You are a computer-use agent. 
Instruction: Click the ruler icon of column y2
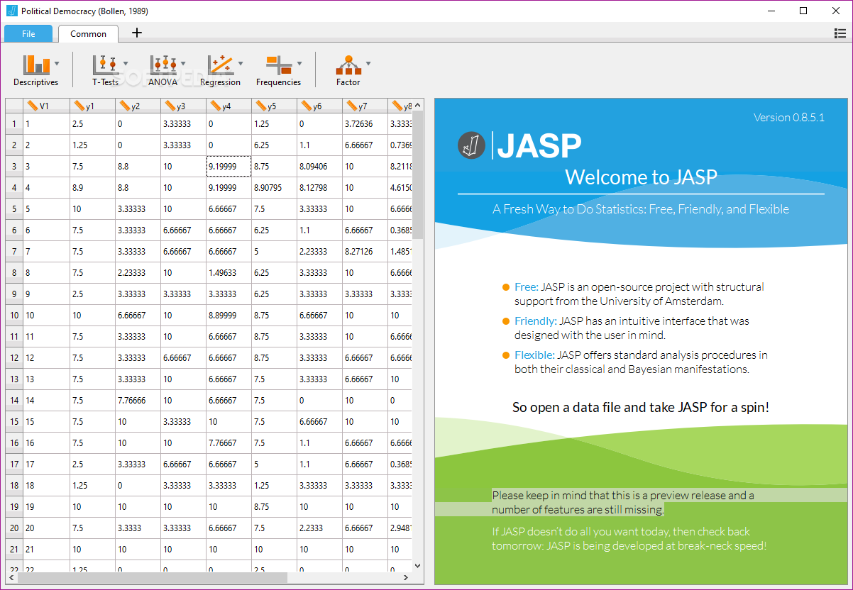click(x=125, y=106)
